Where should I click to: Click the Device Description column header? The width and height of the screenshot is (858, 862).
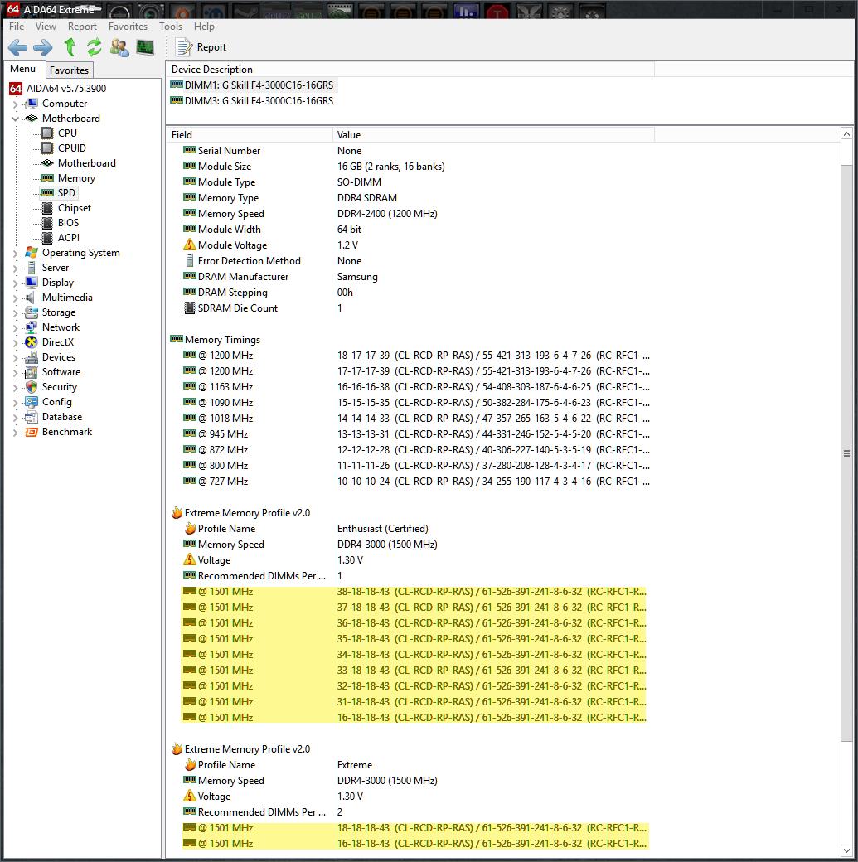click(x=410, y=70)
